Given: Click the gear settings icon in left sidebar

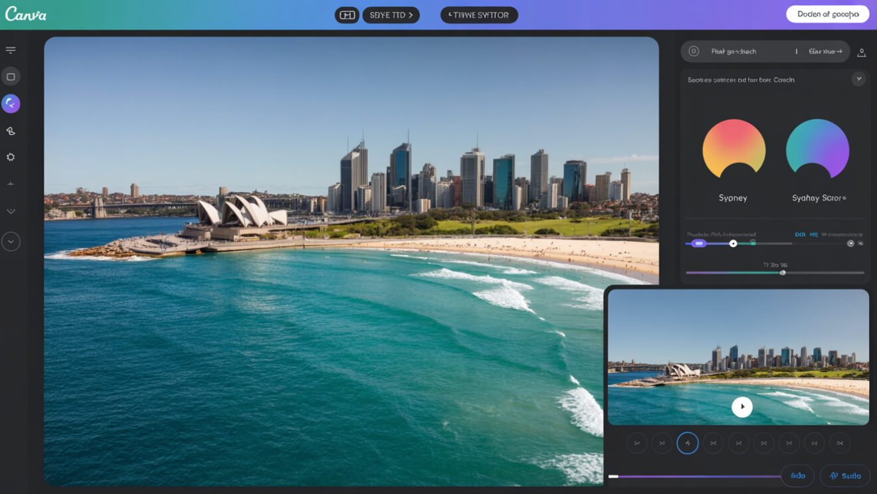Looking at the screenshot, I should (x=11, y=157).
